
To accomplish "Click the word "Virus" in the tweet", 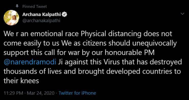I will point(112,63).
